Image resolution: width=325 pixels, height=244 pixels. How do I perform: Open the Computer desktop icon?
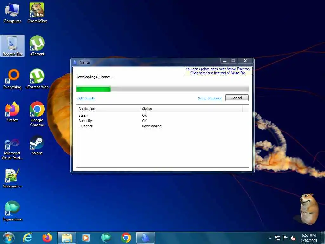point(12,13)
